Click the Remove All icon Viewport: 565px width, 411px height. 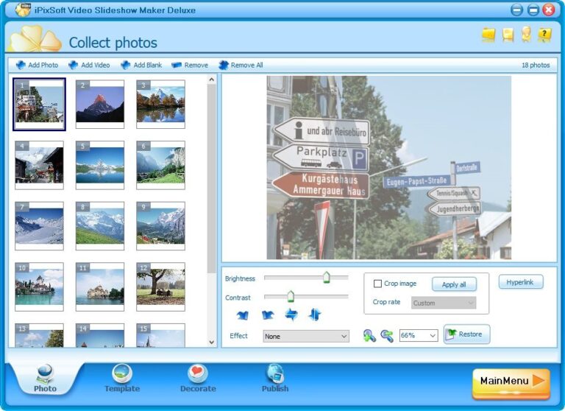tap(224, 65)
